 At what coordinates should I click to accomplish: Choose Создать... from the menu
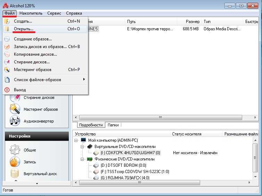coord(45,21)
